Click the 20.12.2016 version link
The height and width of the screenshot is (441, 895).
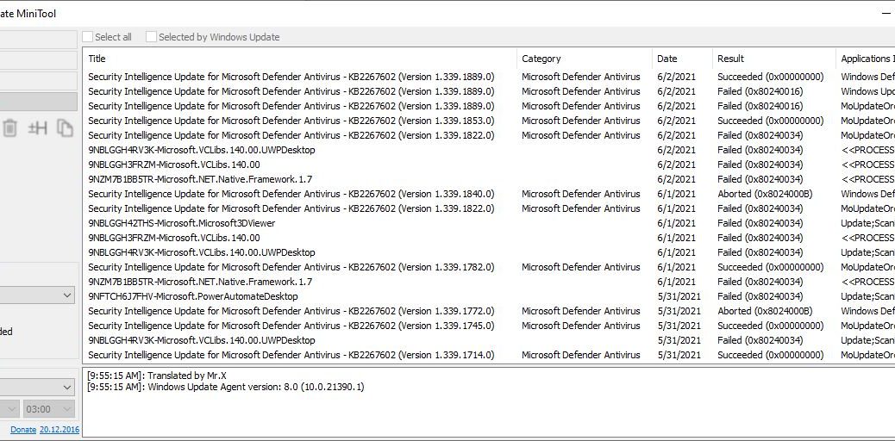[59, 430]
